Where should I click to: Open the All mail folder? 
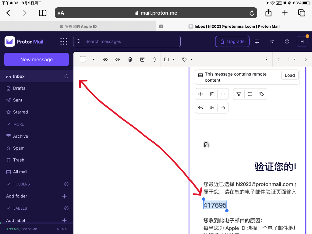coord(37,172)
